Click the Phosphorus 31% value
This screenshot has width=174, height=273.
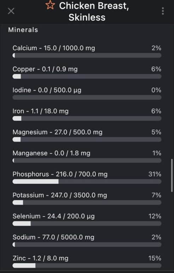pyautogui.click(x=155, y=174)
